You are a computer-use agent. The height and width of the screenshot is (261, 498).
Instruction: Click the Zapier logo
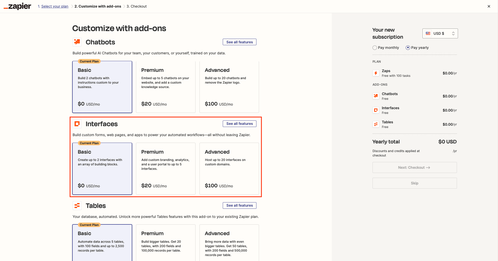coord(17,6)
